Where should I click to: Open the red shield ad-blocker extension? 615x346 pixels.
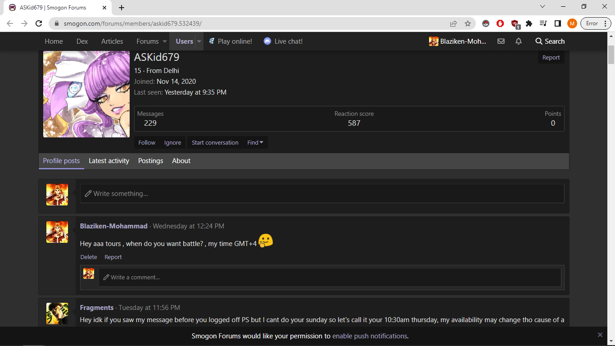(x=500, y=23)
